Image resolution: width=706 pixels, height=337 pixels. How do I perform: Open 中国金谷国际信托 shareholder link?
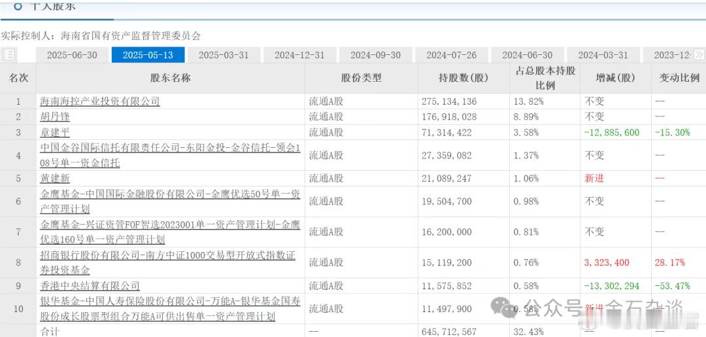(x=170, y=156)
